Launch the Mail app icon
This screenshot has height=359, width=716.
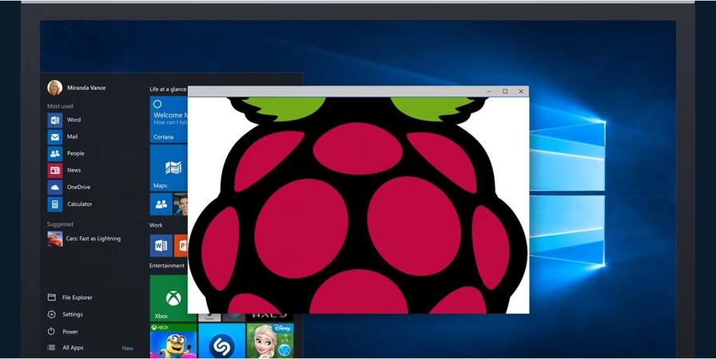(55, 136)
